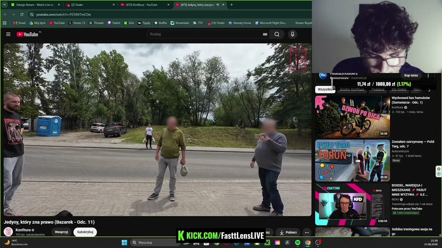The height and width of the screenshot is (248, 442).
Task: Open the Streamlabs bookmark
Action: [180, 23]
